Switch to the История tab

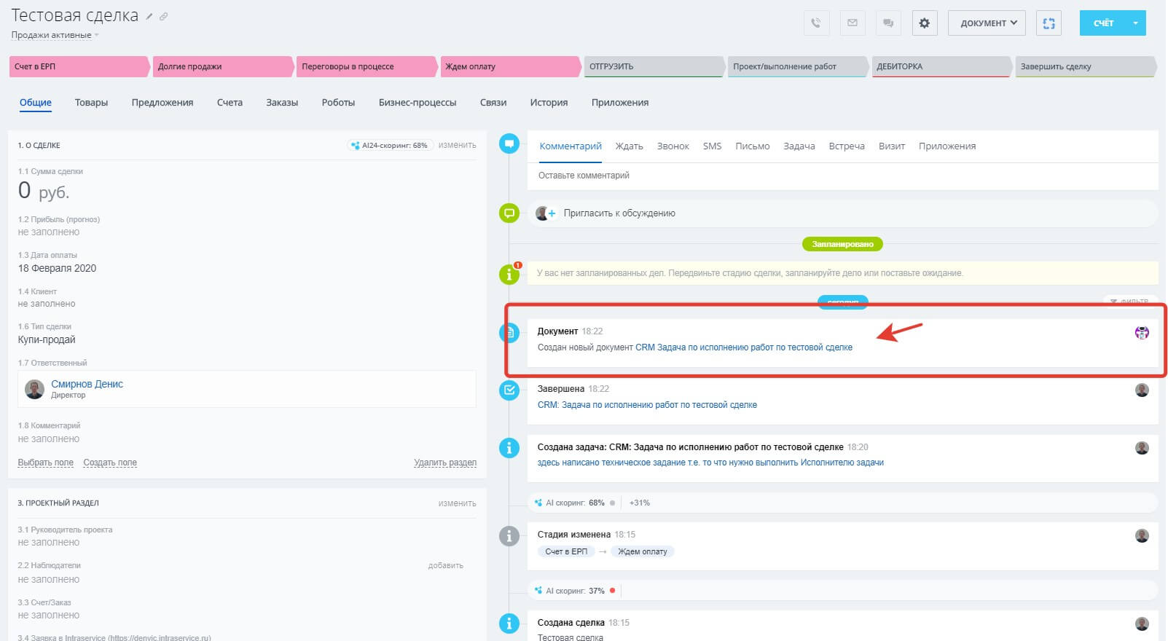[x=549, y=102]
